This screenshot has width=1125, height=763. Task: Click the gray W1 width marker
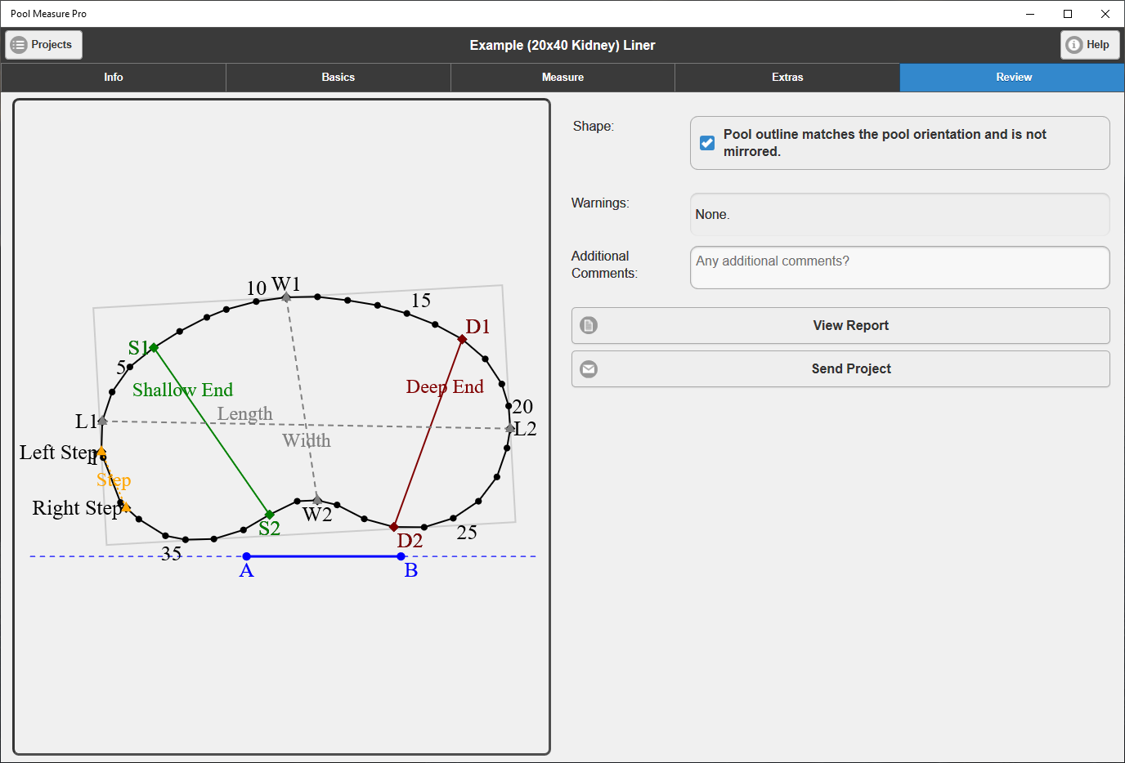(286, 297)
